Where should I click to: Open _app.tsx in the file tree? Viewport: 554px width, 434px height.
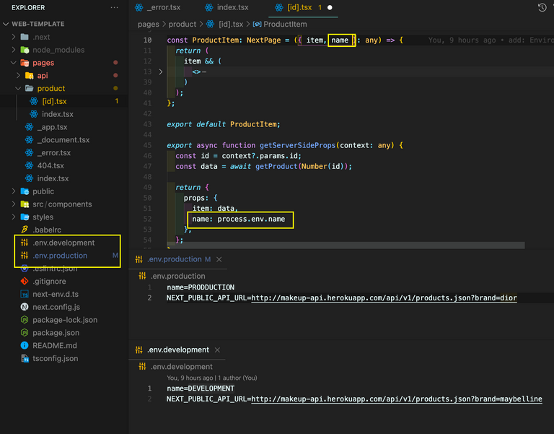52,127
